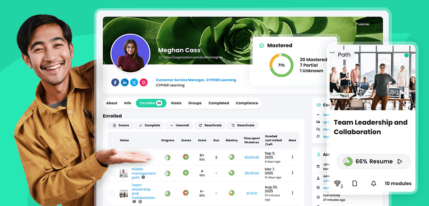Image resolution: width=429 pixels, height=206 pixels.
Task: Click the external-link icon beside the profile URL
Action: tap(160, 57)
